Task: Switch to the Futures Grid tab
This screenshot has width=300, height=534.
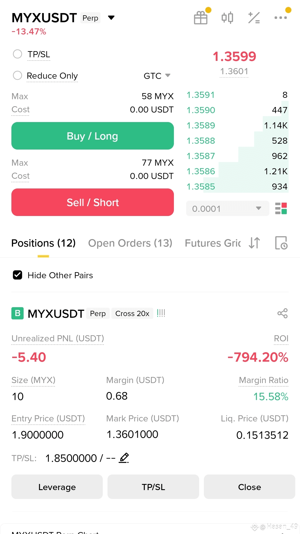Action: click(x=213, y=243)
